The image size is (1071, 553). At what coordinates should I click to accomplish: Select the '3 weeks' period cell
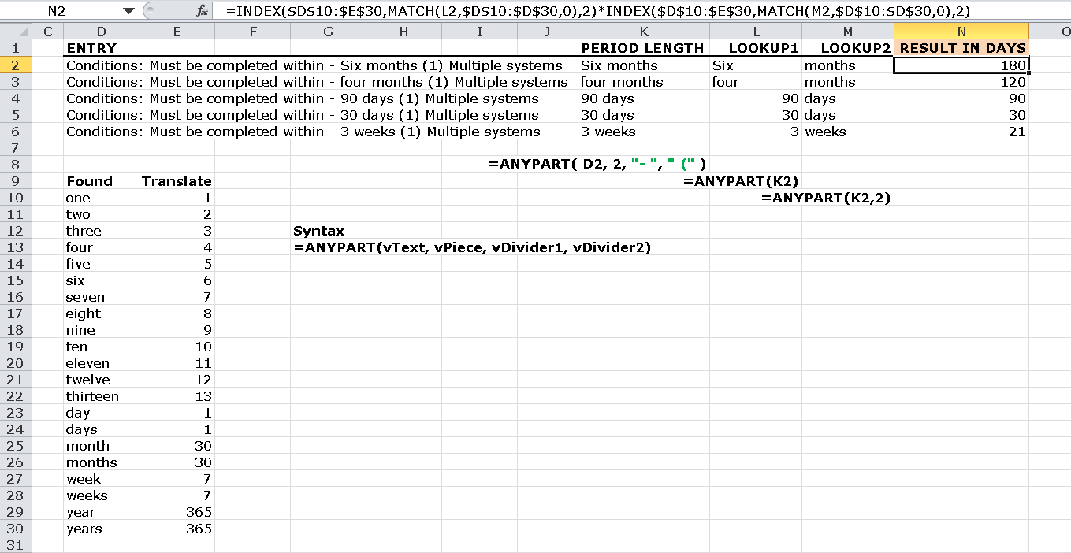tap(644, 132)
